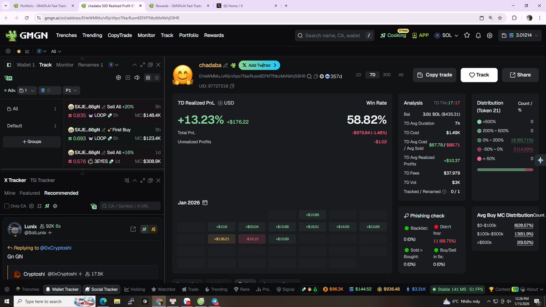The height and width of the screenshot is (307, 546).
Task: Click the hashtag filter icon in X Tracker
Action: click(x=39, y=206)
